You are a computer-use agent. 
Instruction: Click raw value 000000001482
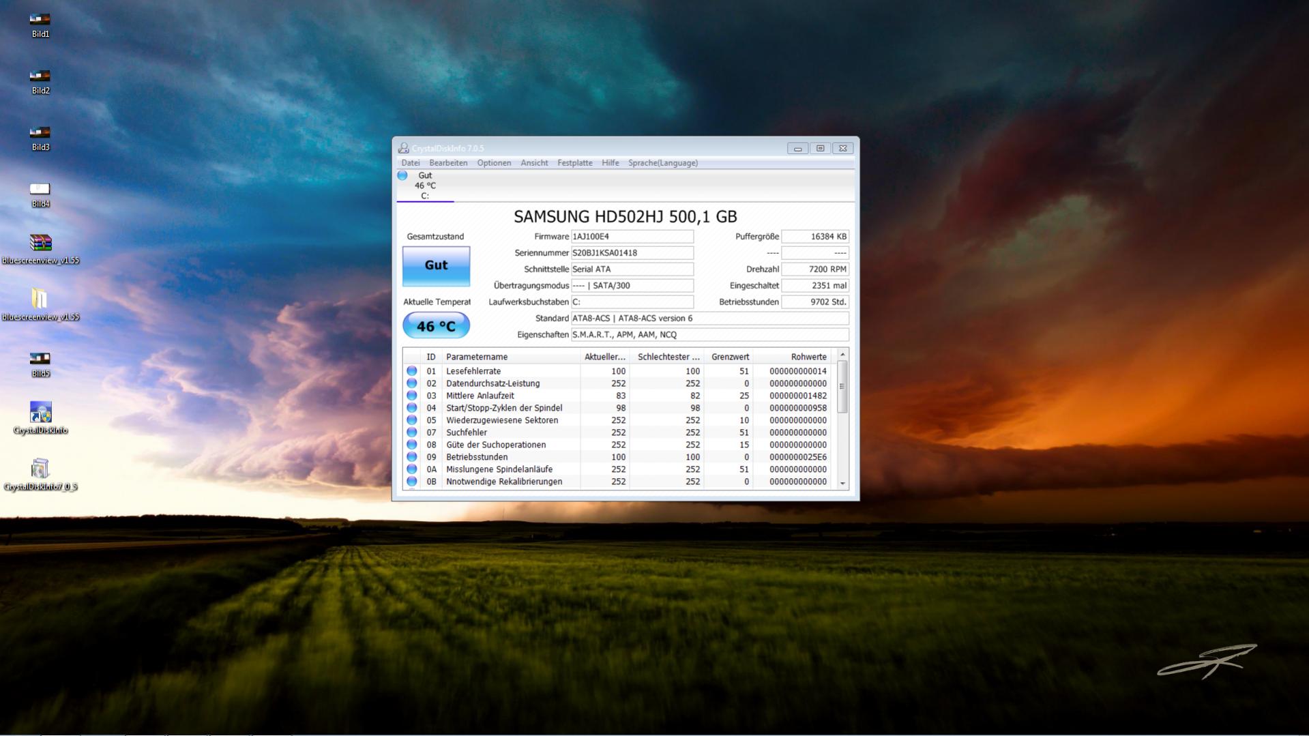[798, 396]
